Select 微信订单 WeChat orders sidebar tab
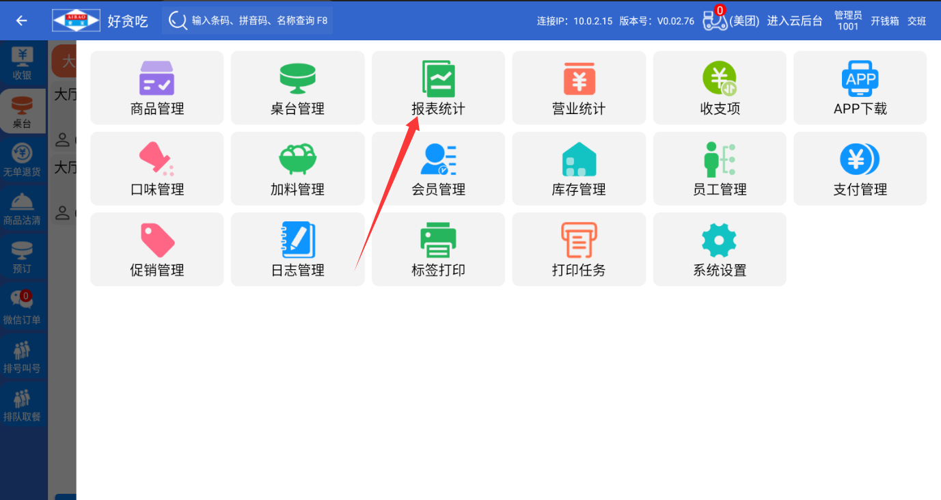 tap(23, 308)
